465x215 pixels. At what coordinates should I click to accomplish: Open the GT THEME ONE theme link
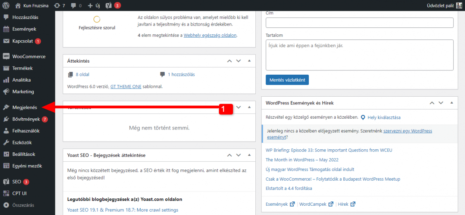(x=126, y=87)
